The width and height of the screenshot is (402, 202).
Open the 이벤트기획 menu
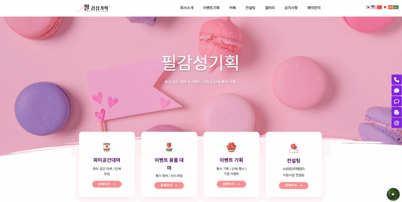click(x=211, y=8)
